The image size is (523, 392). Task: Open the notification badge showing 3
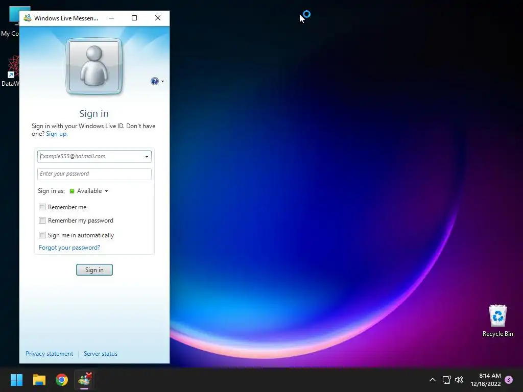(x=509, y=380)
